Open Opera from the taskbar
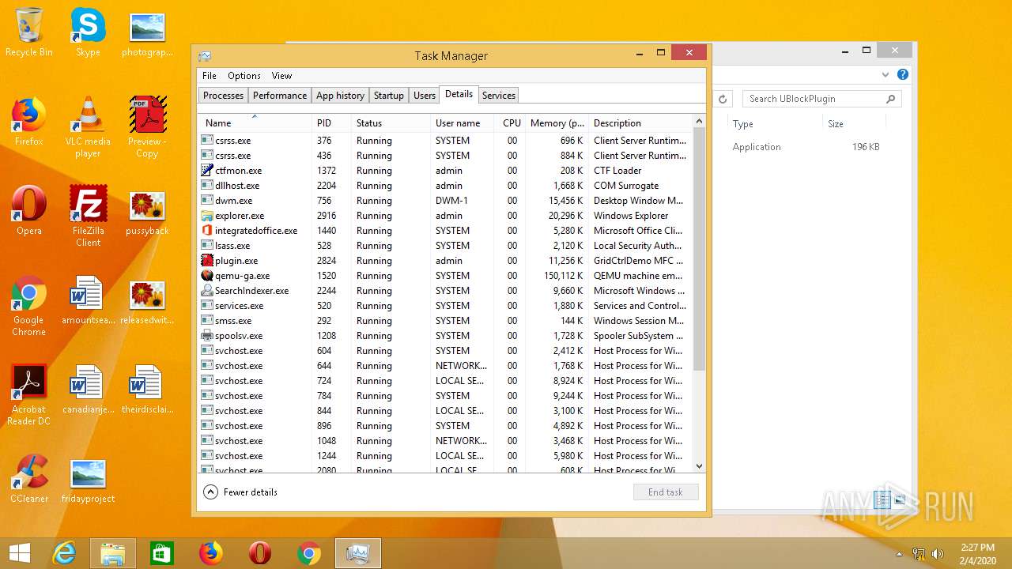 260,553
